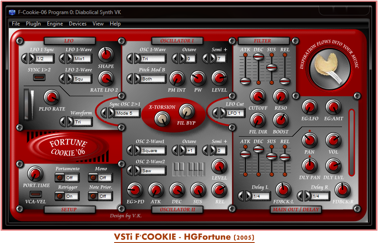Open the Devices menu
The width and height of the screenshot is (378, 243).
coord(78,24)
